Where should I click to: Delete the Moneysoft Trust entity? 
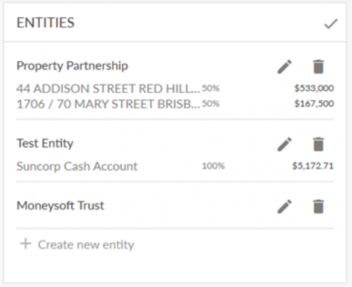318,206
